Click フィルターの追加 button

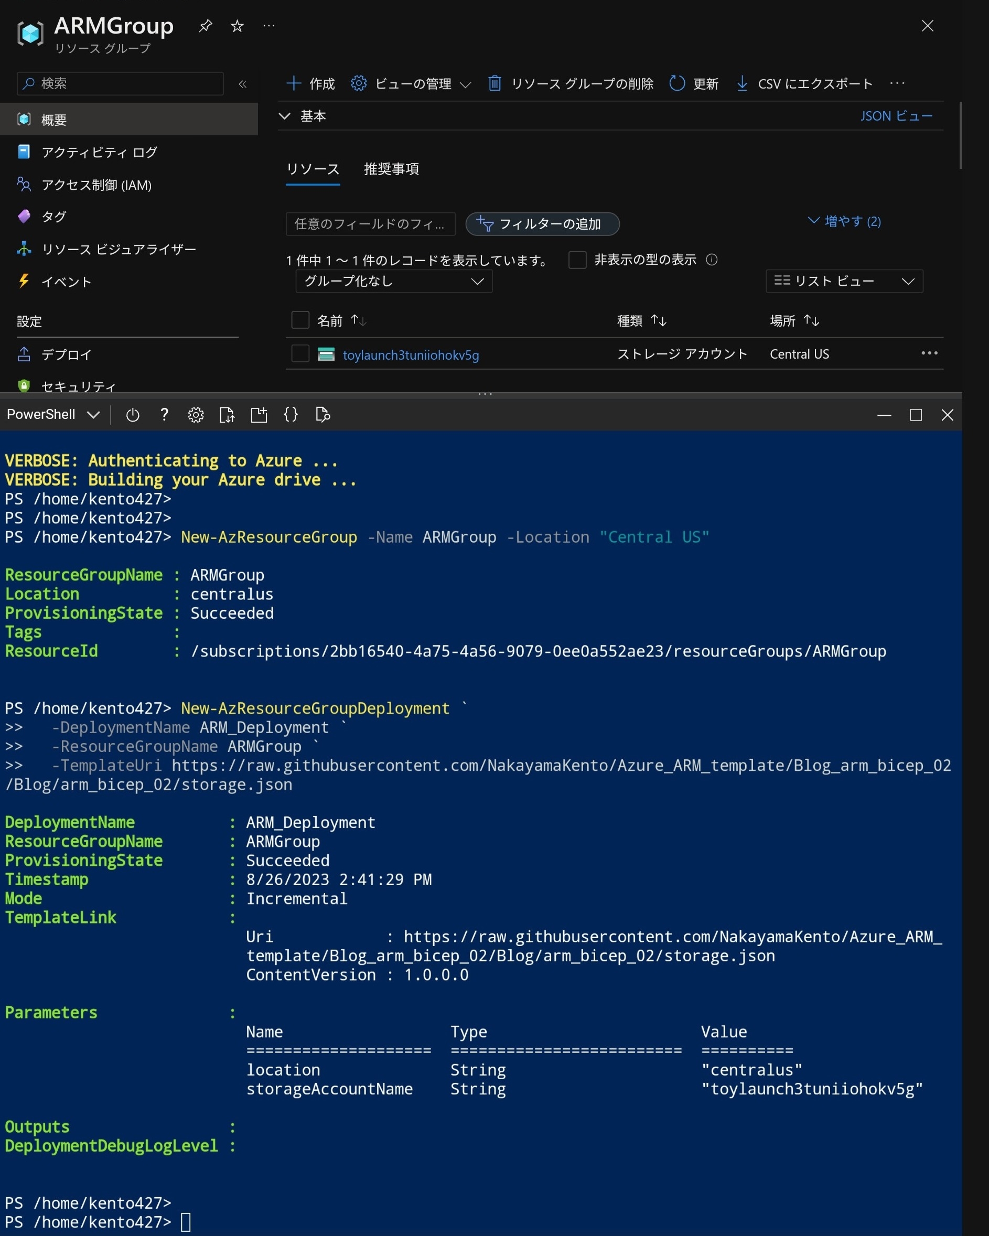(x=542, y=223)
